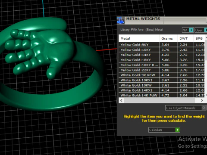
Task: Click the Library: Fifth Ave label
Action: pyautogui.click(x=141, y=30)
